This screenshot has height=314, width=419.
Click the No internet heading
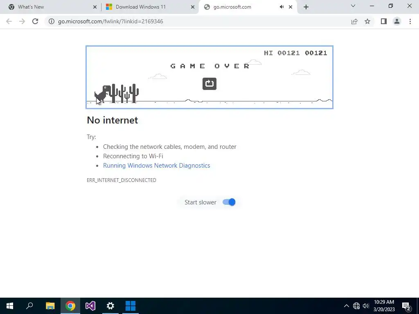pos(113,120)
